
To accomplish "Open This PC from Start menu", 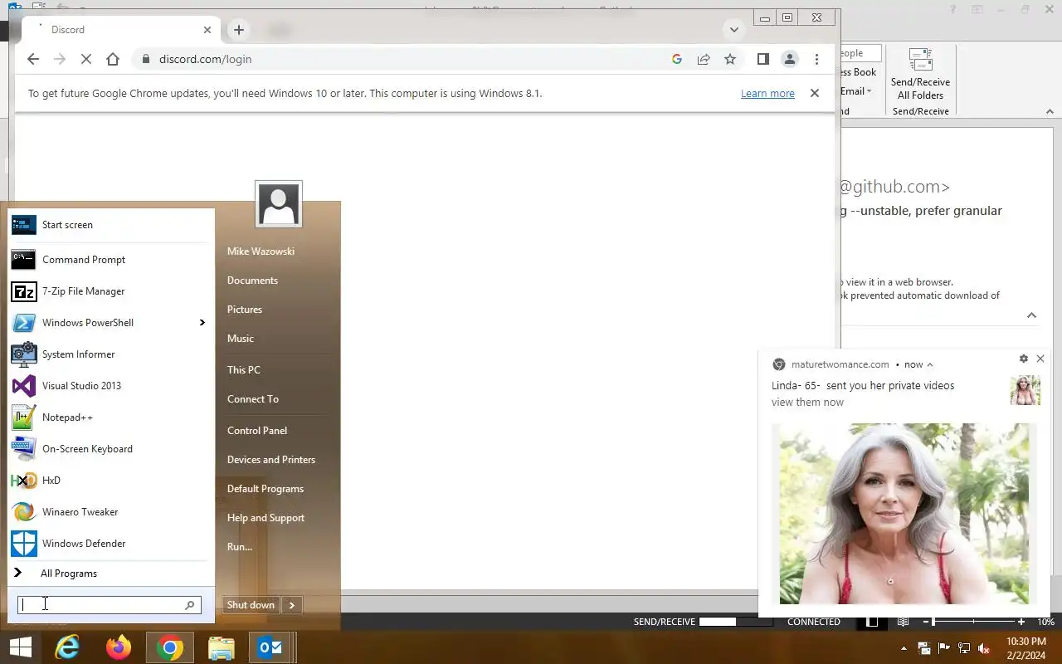I will coord(244,370).
